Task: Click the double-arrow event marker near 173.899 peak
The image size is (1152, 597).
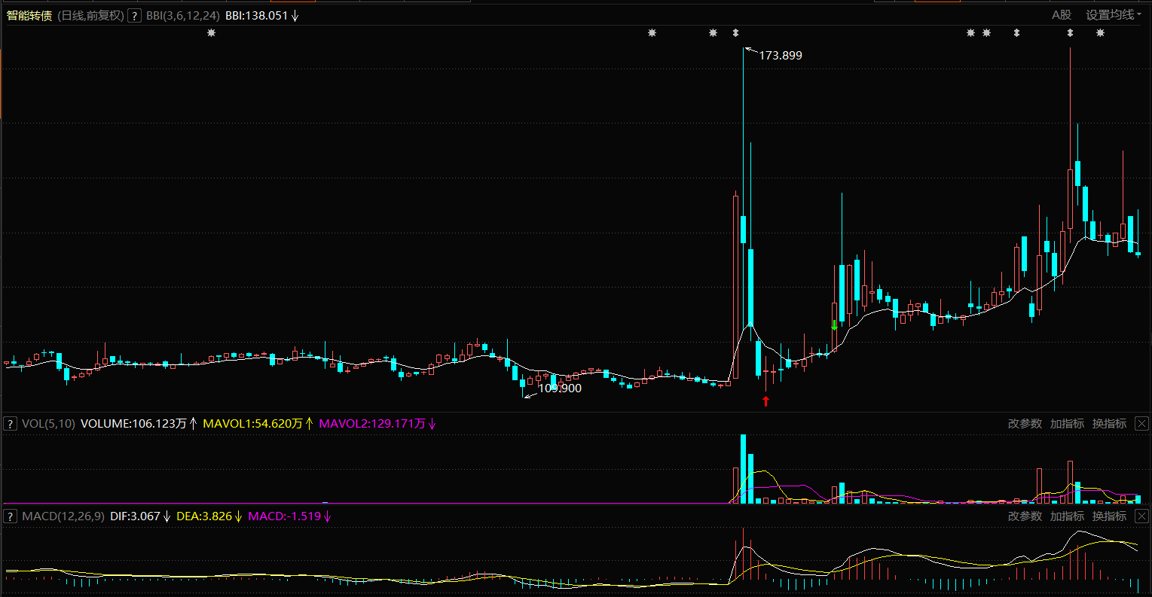Action: (x=735, y=32)
